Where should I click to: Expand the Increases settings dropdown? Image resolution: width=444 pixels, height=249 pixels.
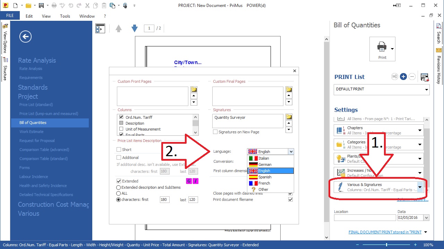point(420,173)
